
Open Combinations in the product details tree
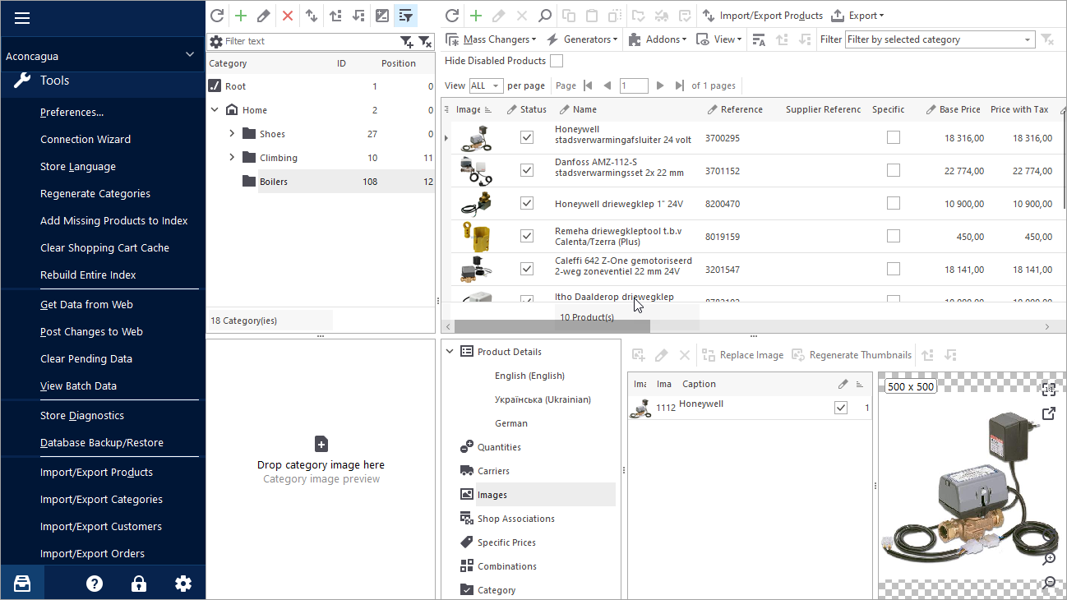[507, 565]
